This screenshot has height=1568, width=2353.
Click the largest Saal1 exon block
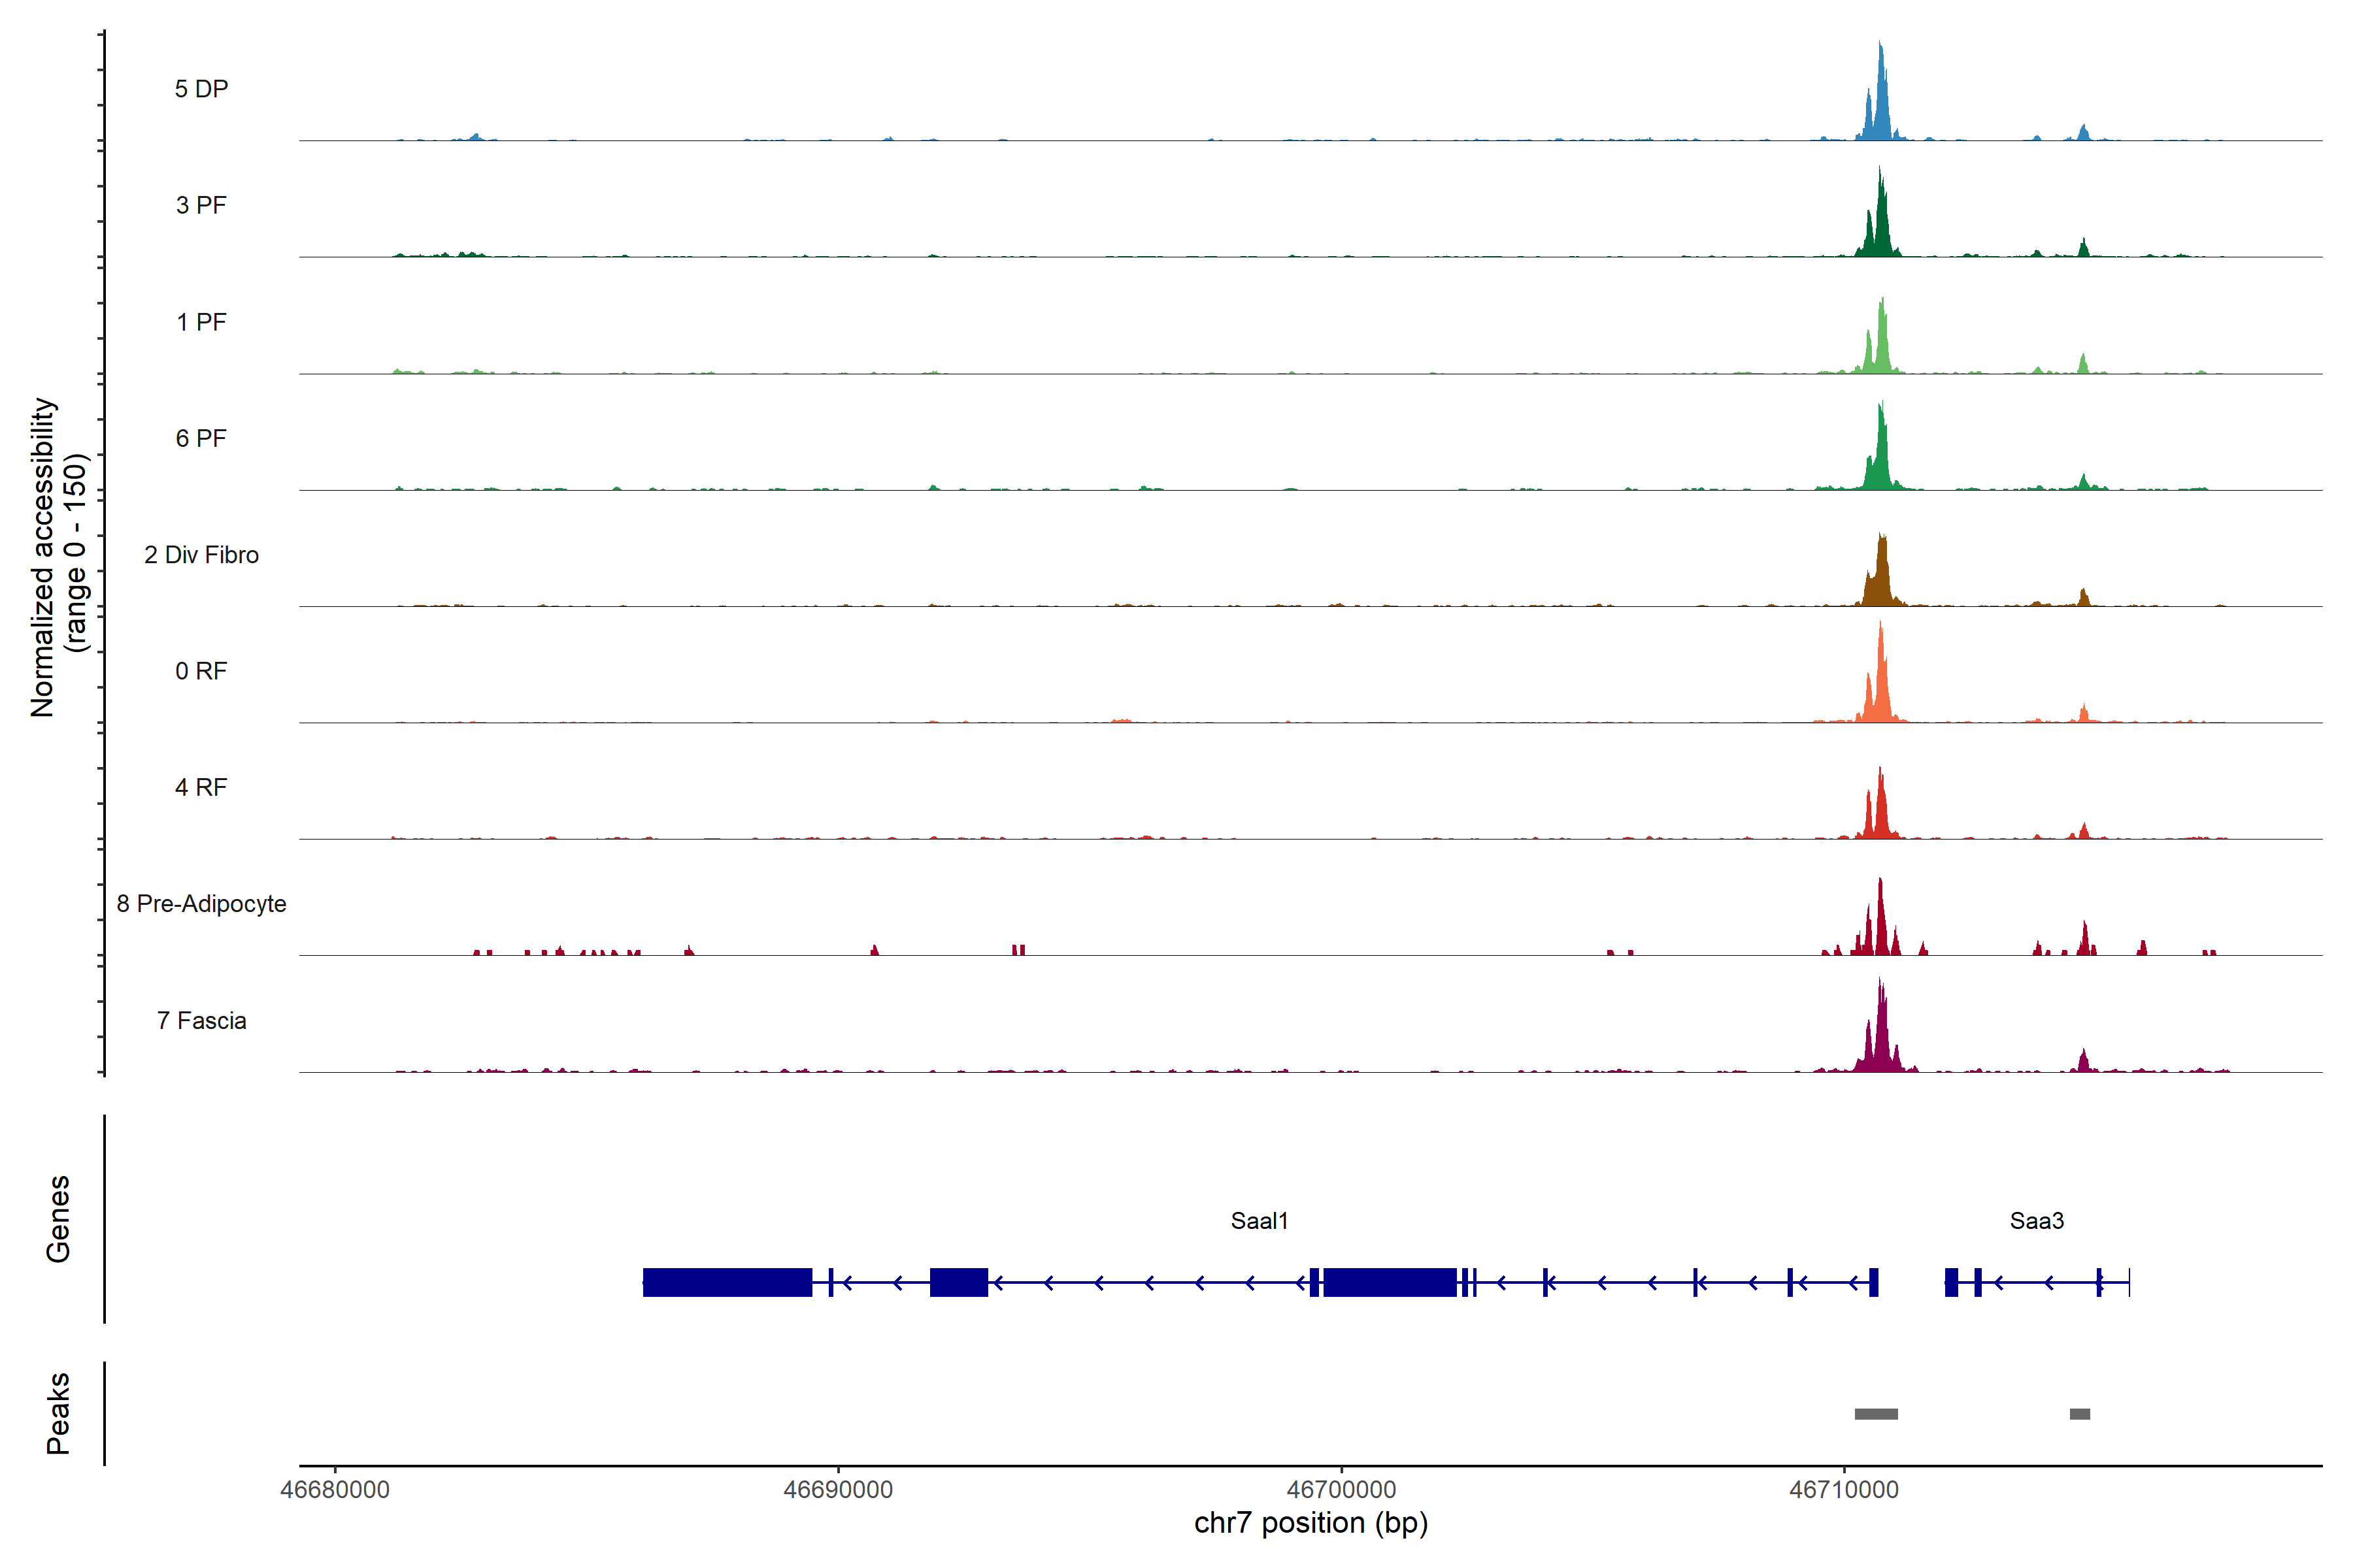[x=727, y=1282]
